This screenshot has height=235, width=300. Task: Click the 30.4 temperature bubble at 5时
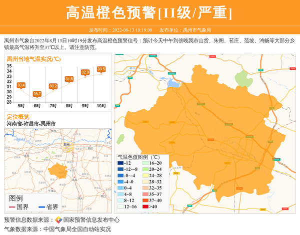click(x=21, y=85)
